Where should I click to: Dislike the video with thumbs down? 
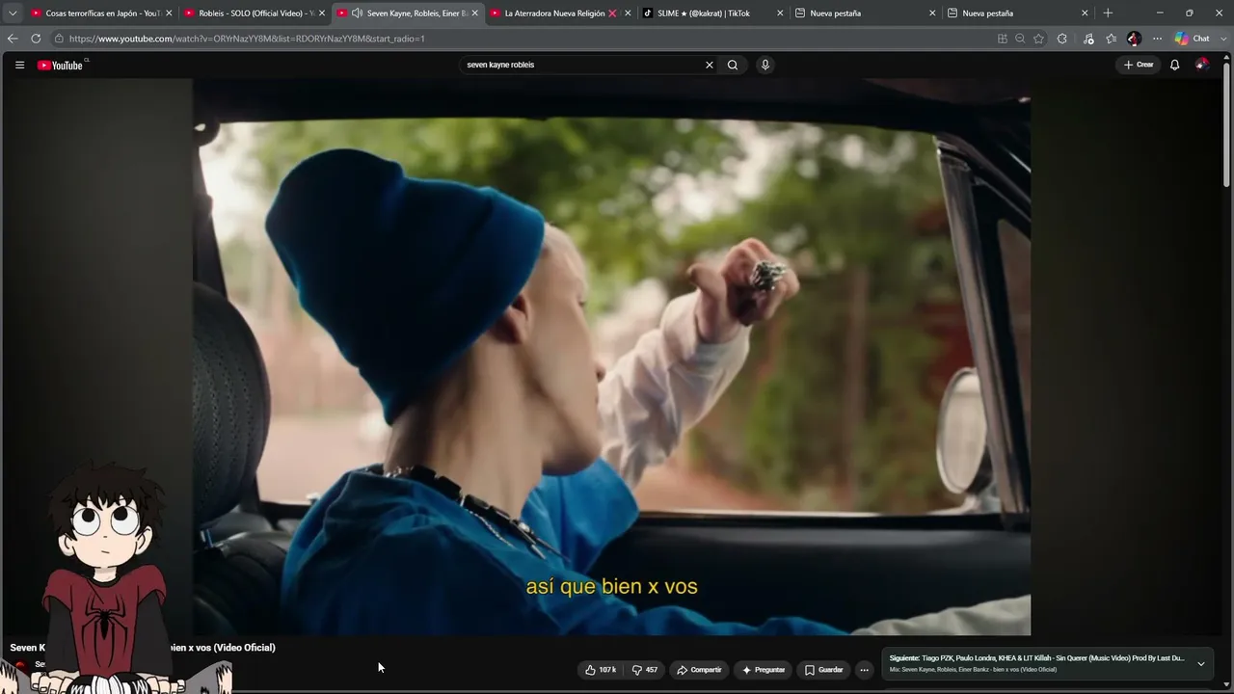click(x=645, y=670)
